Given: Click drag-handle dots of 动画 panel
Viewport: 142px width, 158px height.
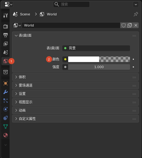Looking at the screenshot, I should 134,111.
